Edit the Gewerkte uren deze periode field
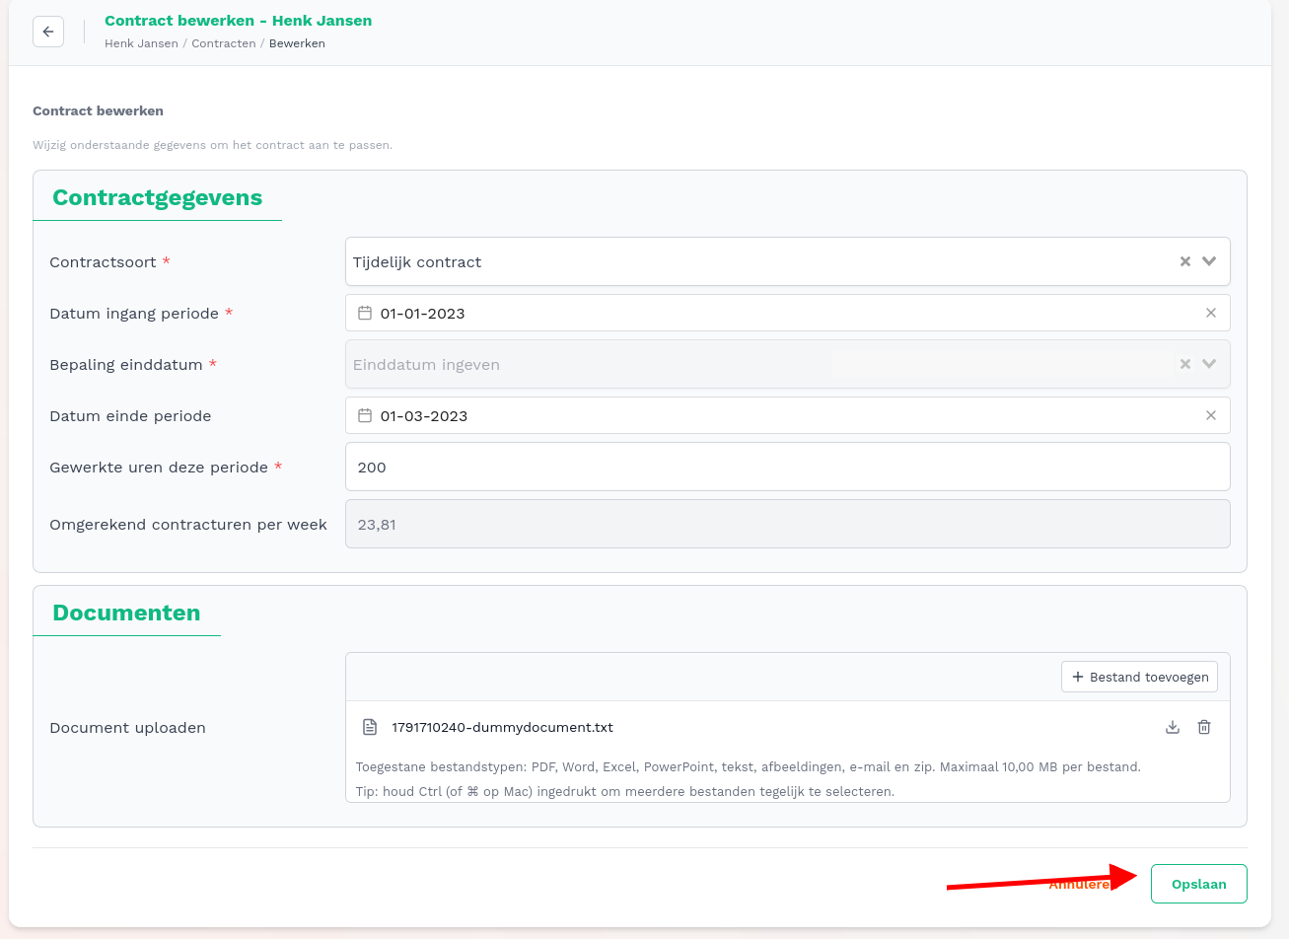 coord(787,467)
